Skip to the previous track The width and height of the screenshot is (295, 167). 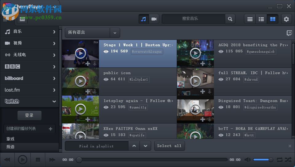(7, 160)
